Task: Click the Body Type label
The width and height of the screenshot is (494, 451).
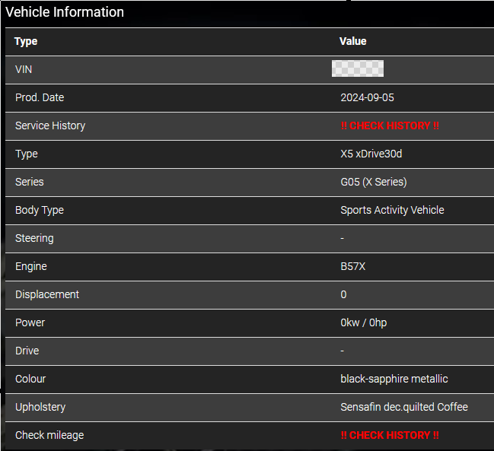Action: 40,210
